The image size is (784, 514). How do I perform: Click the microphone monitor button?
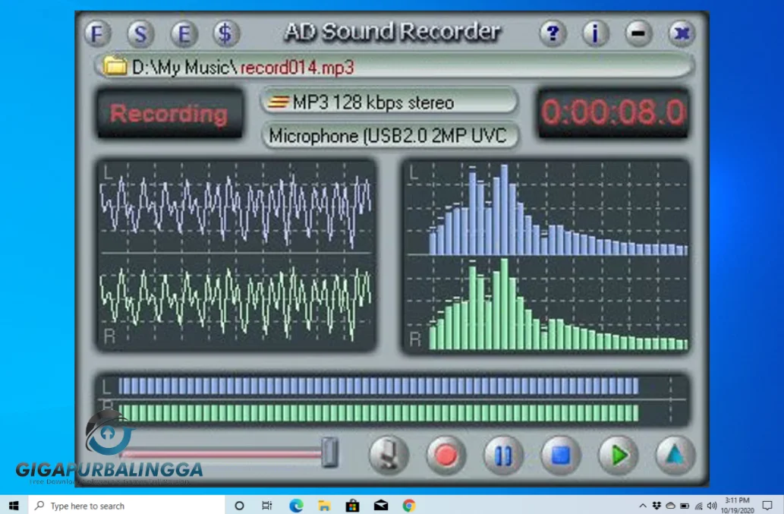389,456
